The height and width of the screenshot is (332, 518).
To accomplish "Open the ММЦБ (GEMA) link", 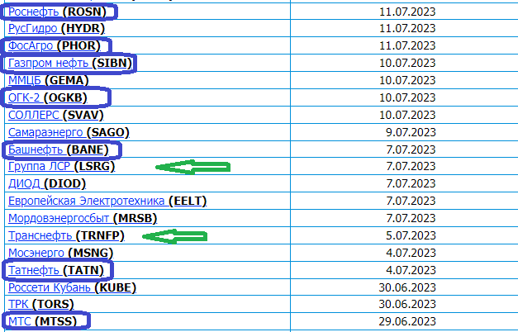I will click(x=49, y=81).
